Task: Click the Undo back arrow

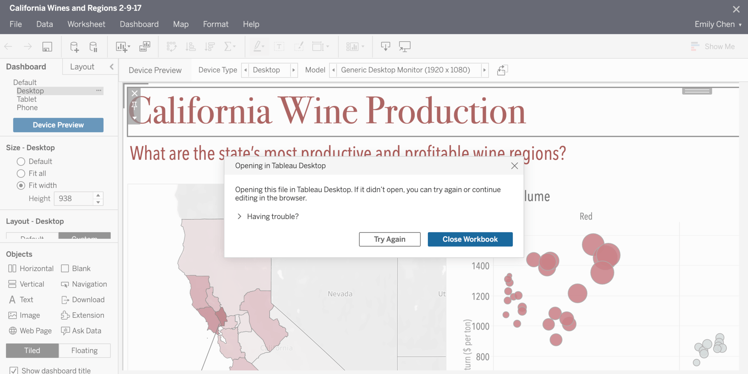Action: coord(8,46)
